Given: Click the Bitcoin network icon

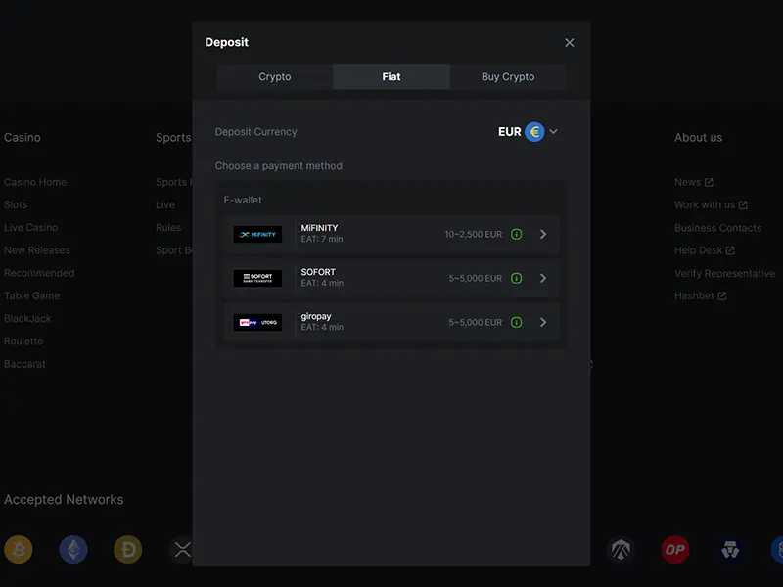Looking at the screenshot, I should tap(19, 549).
